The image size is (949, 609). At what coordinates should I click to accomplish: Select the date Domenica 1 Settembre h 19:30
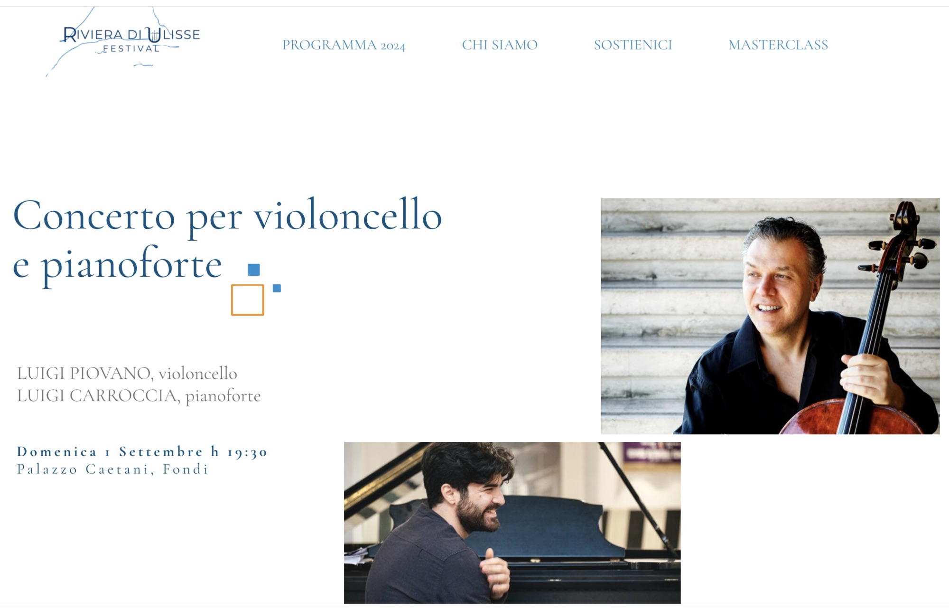142,451
